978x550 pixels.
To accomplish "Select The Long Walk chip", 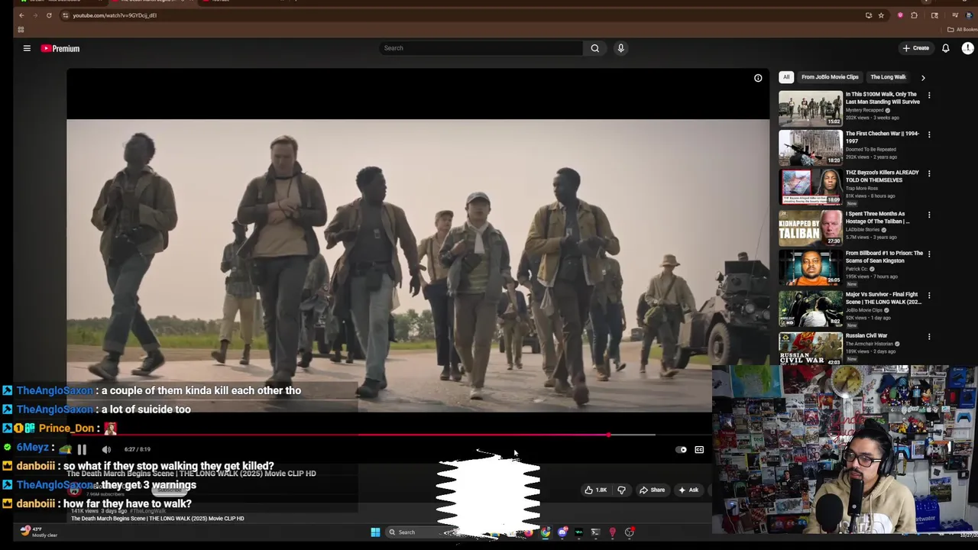I will coord(888,77).
